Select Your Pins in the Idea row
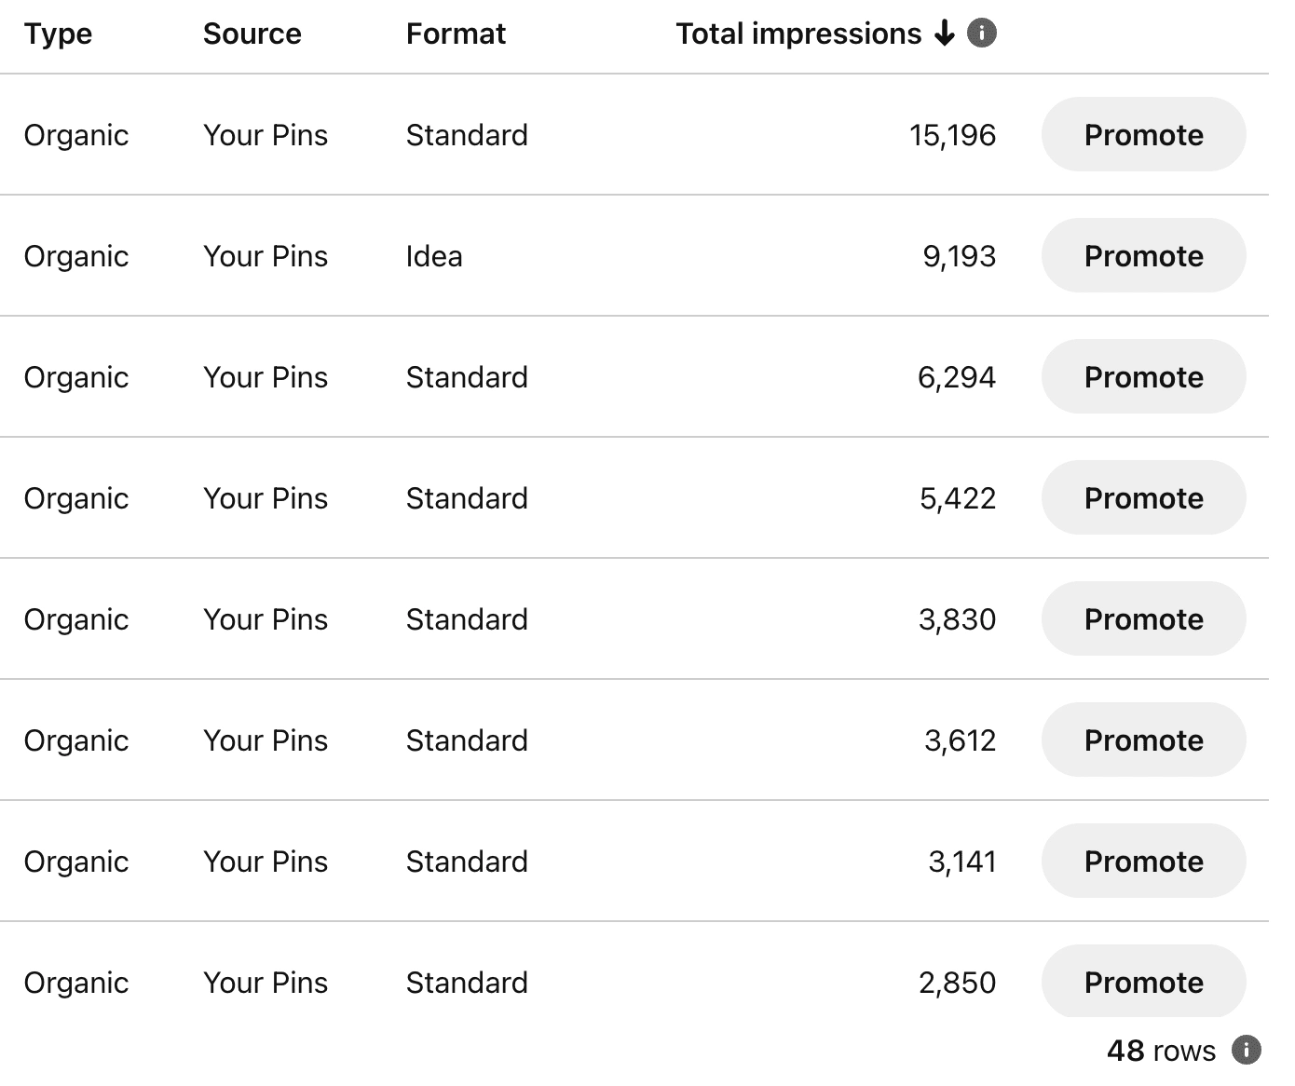Image resolution: width=1295 pixels, height=1086 pixels. (266, 256)
